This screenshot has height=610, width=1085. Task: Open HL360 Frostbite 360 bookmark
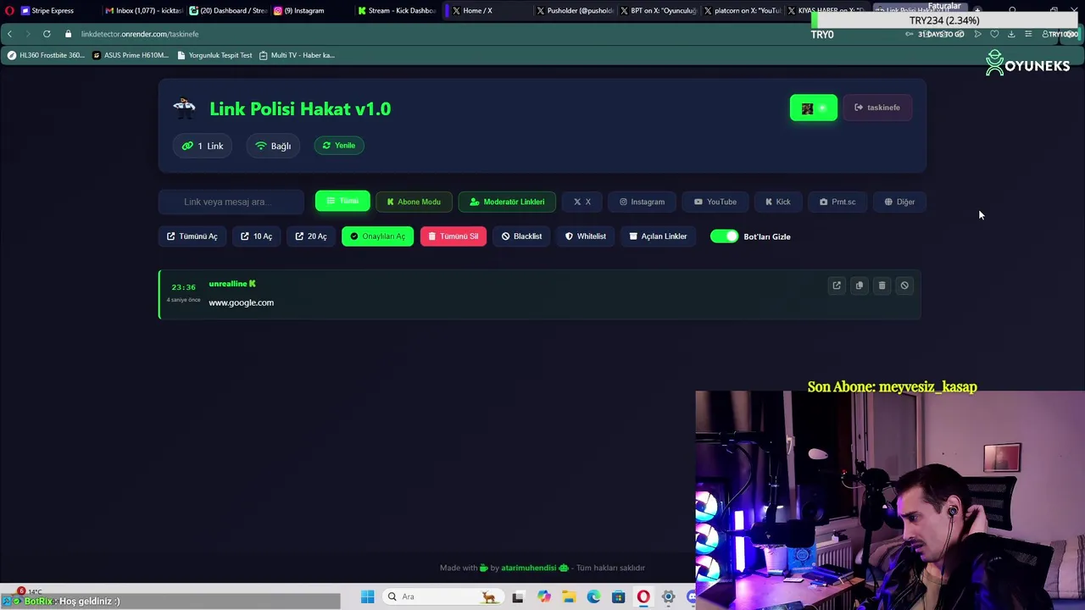click(45, 55)
